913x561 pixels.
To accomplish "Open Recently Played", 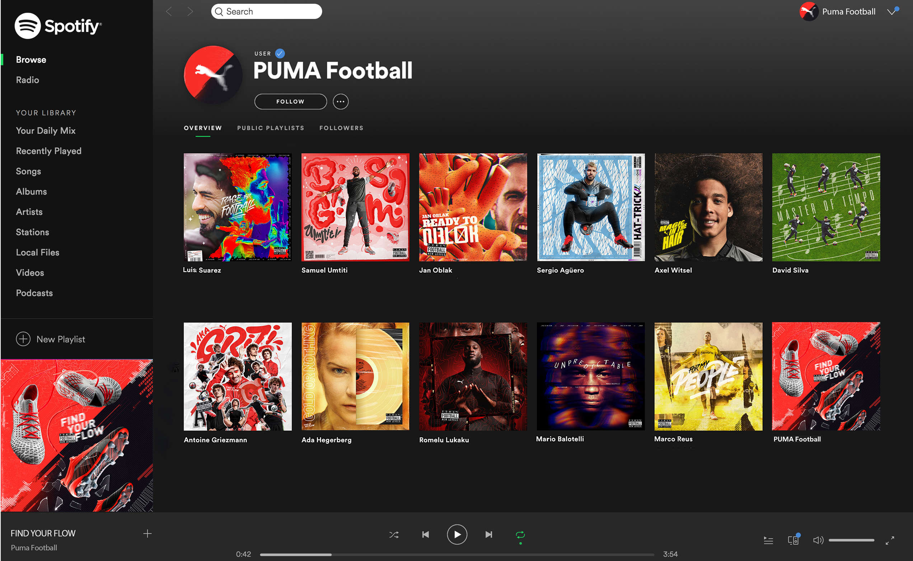I will coord(48,151).
